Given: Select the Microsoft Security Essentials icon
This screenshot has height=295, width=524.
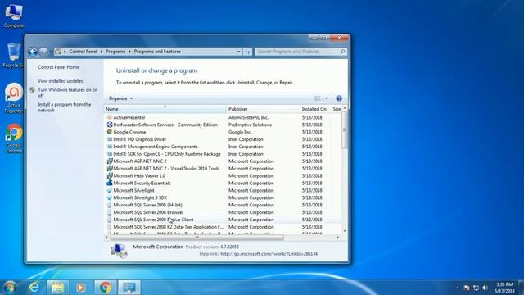Looking at the screenshot, I should (109, 183).
